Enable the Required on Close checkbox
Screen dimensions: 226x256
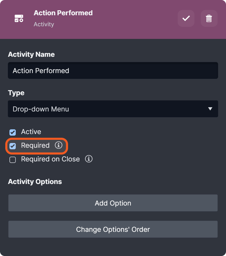(13, 160)
